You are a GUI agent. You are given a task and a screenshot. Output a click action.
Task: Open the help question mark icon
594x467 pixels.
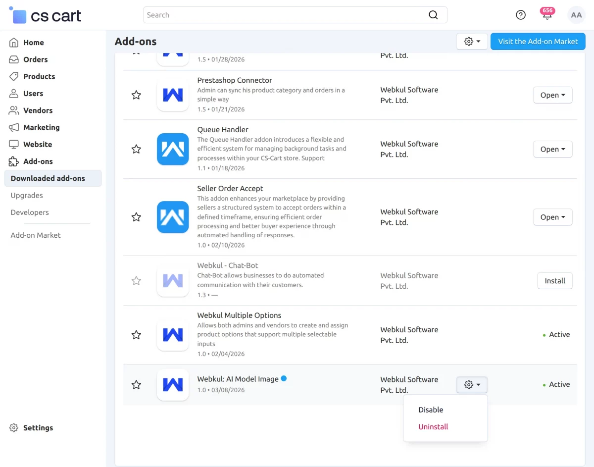pos(521,15)
